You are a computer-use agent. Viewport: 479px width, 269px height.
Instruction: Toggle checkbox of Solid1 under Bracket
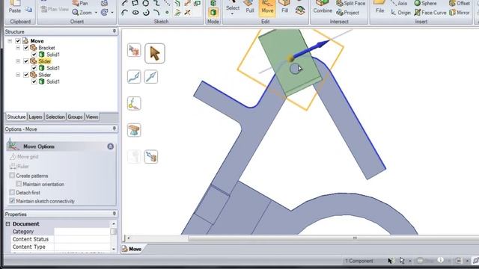point(34,55)
